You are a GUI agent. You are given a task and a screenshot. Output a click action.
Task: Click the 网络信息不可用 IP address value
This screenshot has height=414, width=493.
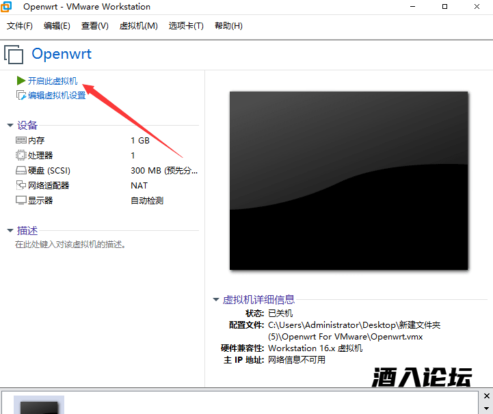297,359
